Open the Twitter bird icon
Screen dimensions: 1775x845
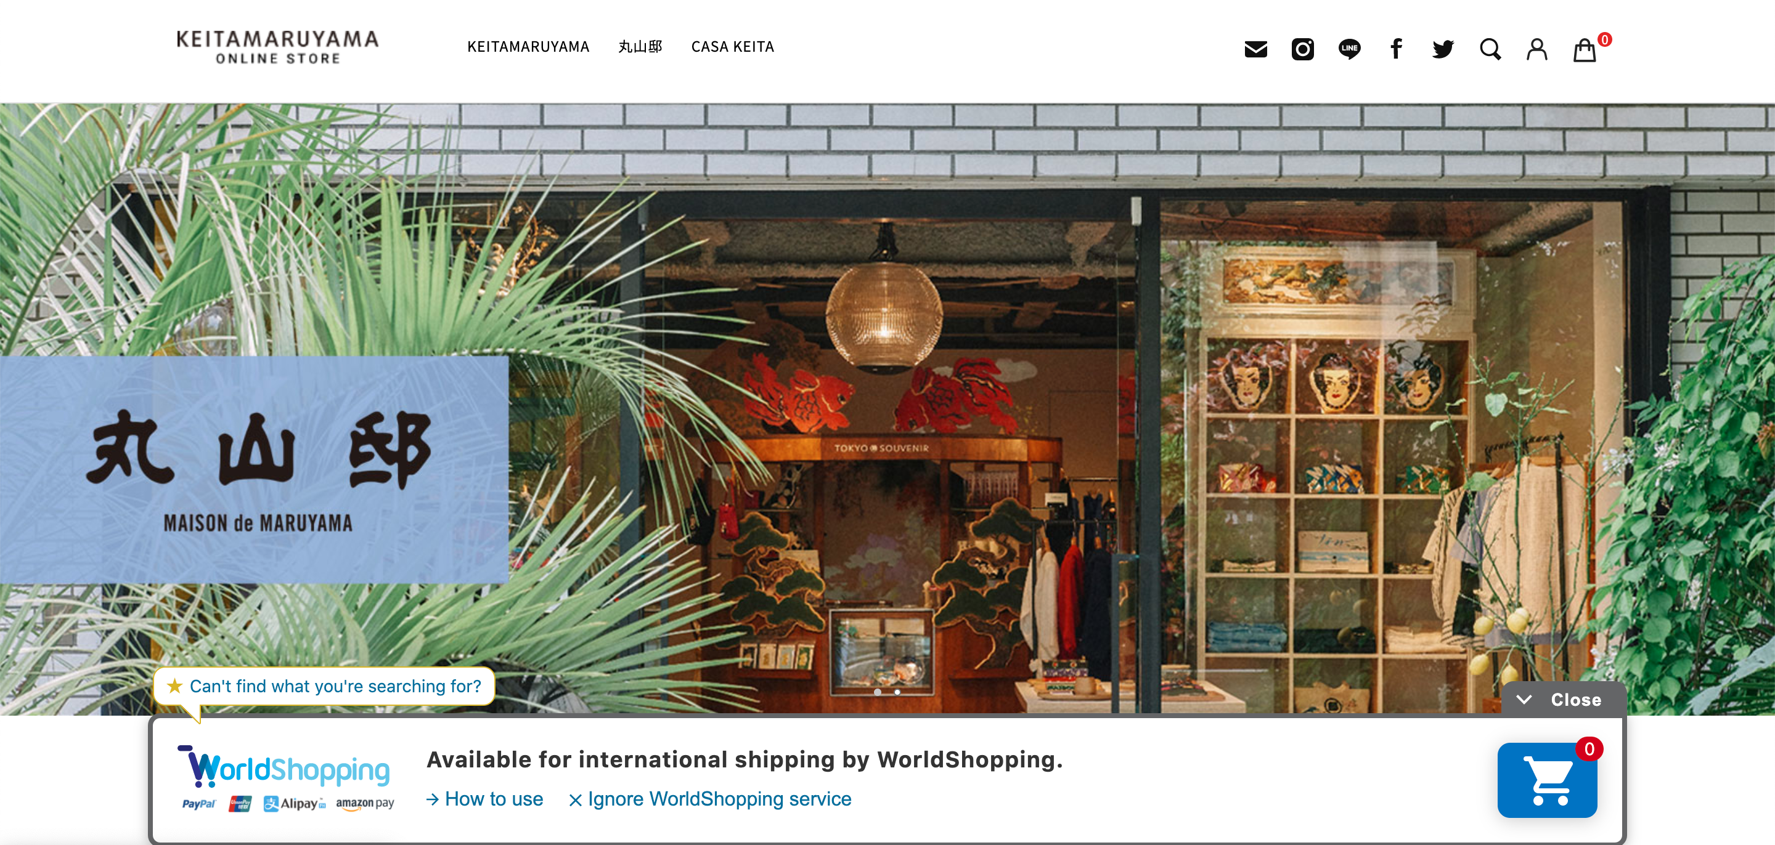coord(1443,49)
